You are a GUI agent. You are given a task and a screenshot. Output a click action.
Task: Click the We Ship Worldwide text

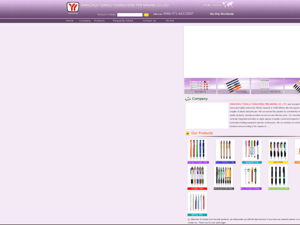point(222,14)
